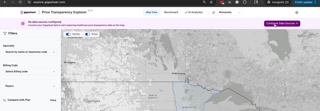Screen dimensions: 320x111
Task: Click the MONTANA map label
Action: [x=94, y=101]
